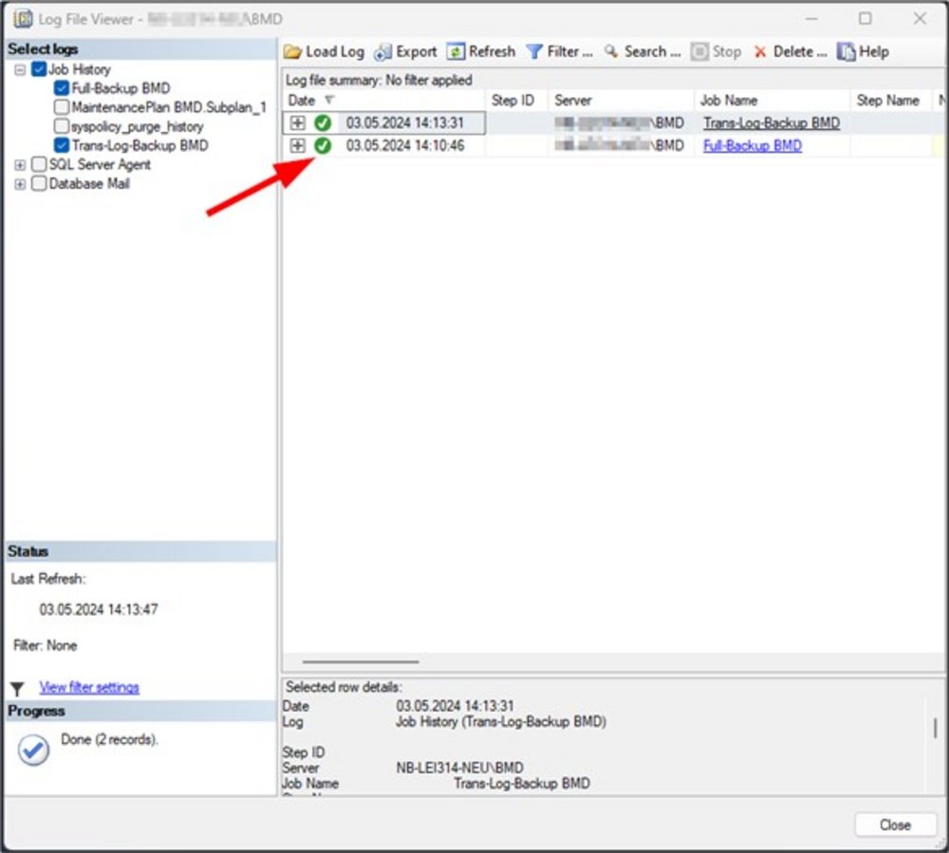The image size is (949, 853).
Task: Expand the Database Mail tree node
Action: (x=20, y=184)
